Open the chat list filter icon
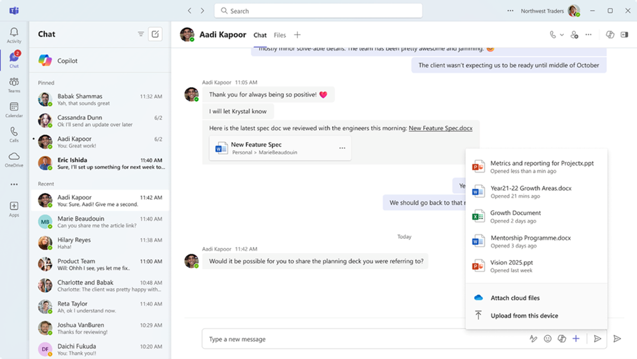The height and width of the screenshot is (359, 637). click(140, 34)
